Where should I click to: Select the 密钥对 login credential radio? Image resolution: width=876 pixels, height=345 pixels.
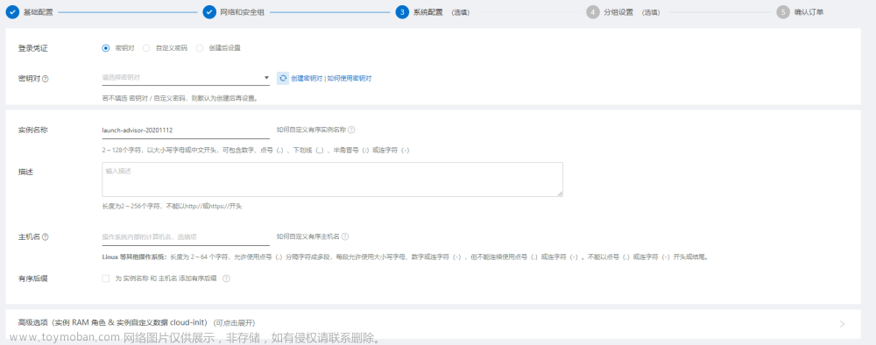pyautogui.click(x=106, y=48)
